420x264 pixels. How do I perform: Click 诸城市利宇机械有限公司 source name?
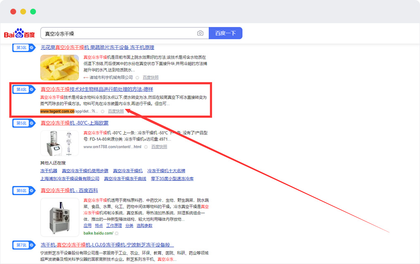point(111,77)
